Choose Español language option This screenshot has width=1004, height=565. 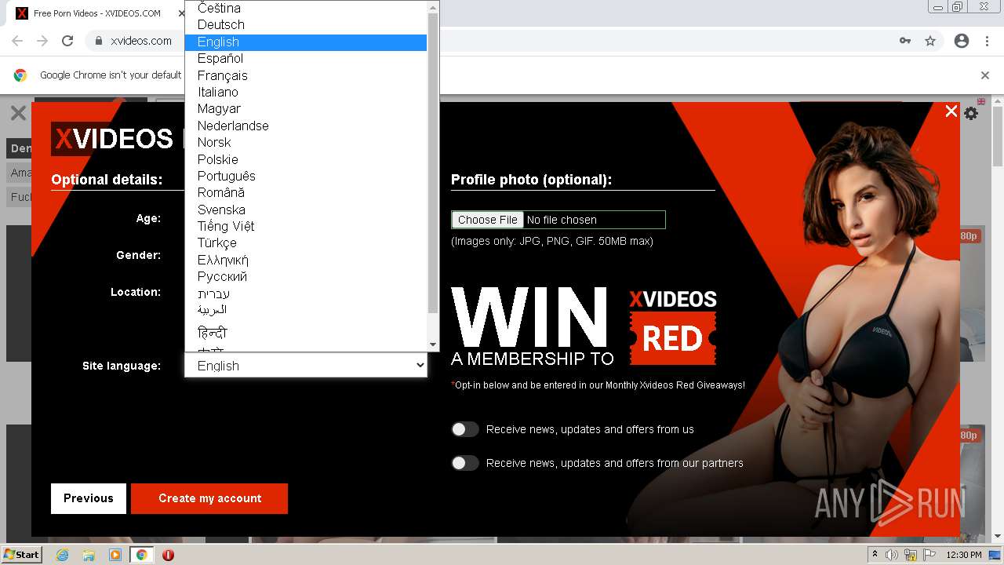pos(306,59)
